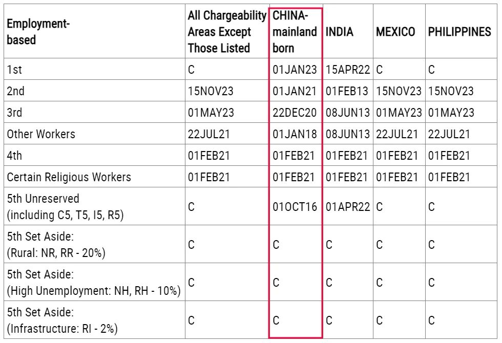Click the PHILIPPINES column header

pos(459,32)
